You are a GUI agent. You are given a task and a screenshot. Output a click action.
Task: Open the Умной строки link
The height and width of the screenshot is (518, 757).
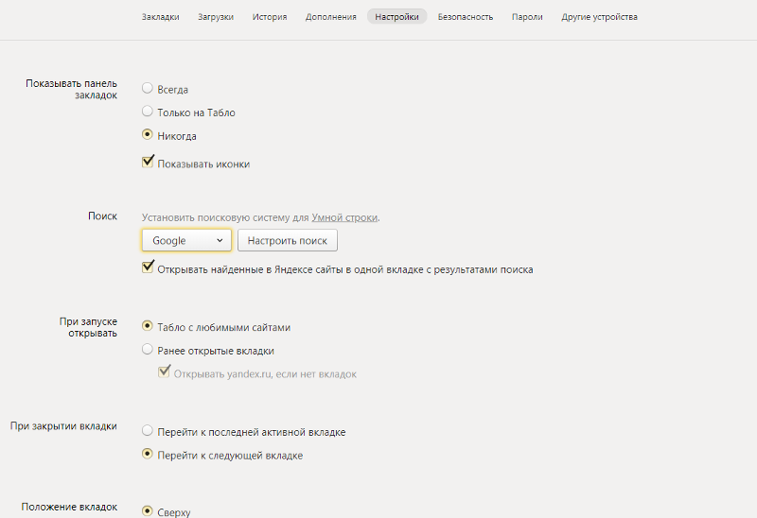[344, 217]
